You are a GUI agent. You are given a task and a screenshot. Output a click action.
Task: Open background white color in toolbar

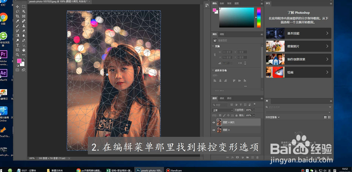[x=23, y=65]
